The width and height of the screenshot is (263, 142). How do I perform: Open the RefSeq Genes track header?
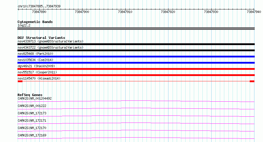[30, 95]
